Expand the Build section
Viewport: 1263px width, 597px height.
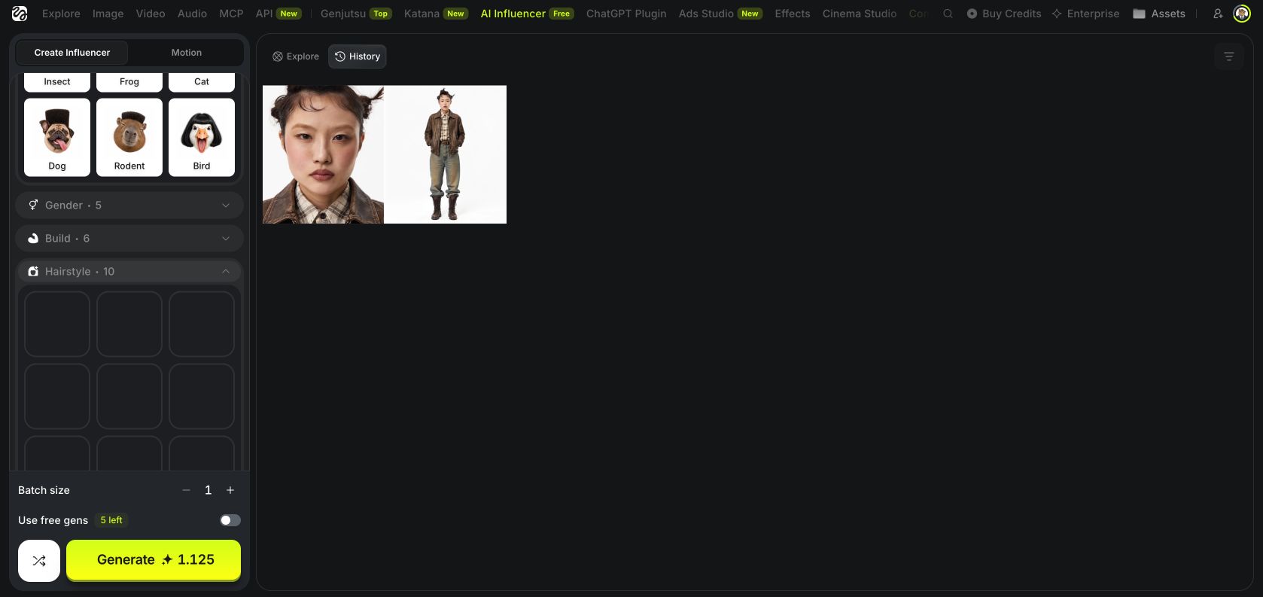[x=129, y=238]
